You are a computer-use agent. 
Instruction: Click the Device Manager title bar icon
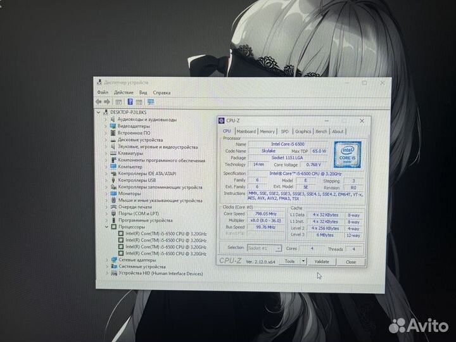point(99,82)
